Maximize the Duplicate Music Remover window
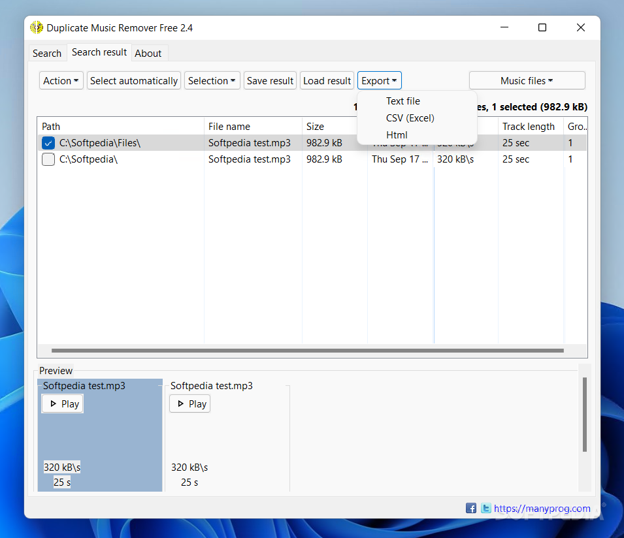 tap(542, 27)
